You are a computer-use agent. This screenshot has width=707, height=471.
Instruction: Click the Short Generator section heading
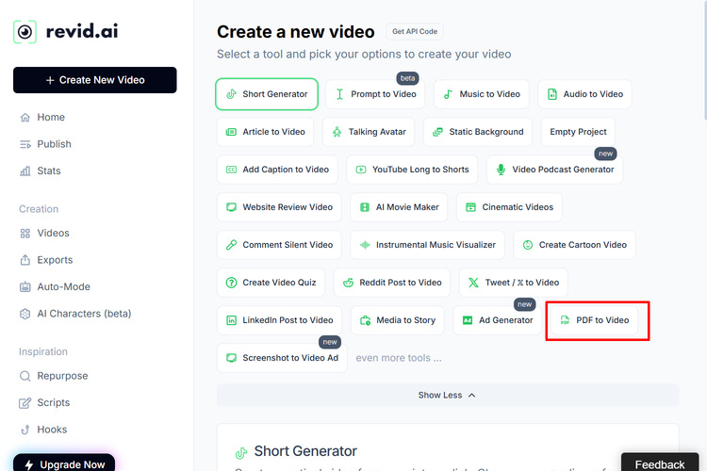(305, 451)
